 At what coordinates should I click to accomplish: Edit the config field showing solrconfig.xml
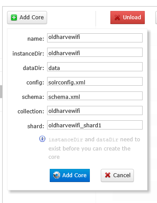pyautogui.click(x=95, y=81)
